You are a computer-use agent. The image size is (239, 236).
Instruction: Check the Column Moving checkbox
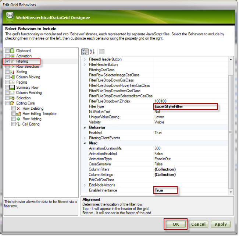pos(7,77)
